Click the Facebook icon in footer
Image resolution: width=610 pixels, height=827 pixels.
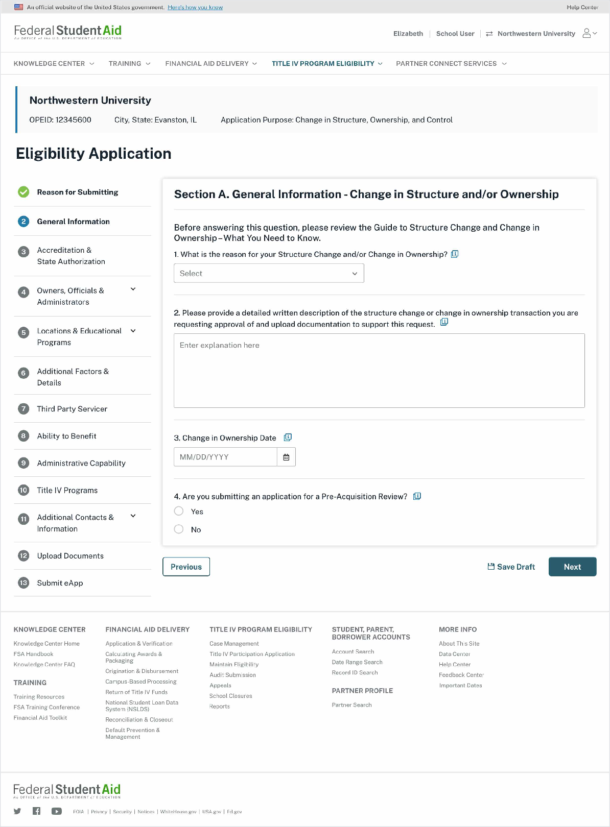(36, 811)
